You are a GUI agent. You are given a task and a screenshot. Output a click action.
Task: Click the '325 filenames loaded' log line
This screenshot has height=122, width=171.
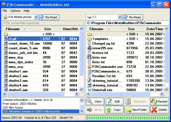point(41,111)
